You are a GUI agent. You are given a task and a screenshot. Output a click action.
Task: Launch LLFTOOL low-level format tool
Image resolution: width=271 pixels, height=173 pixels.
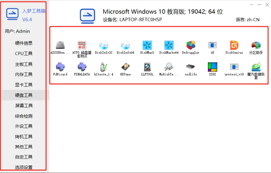pyautogui.click(x=147, y=67)
